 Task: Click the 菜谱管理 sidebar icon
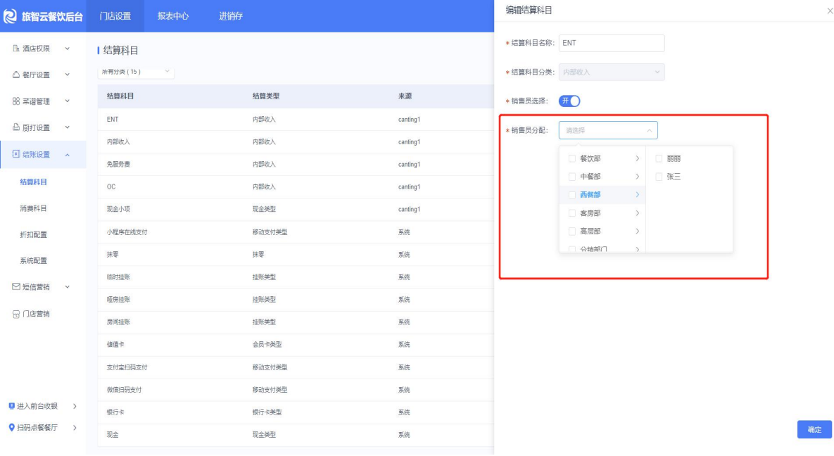(x=16, y=101)
